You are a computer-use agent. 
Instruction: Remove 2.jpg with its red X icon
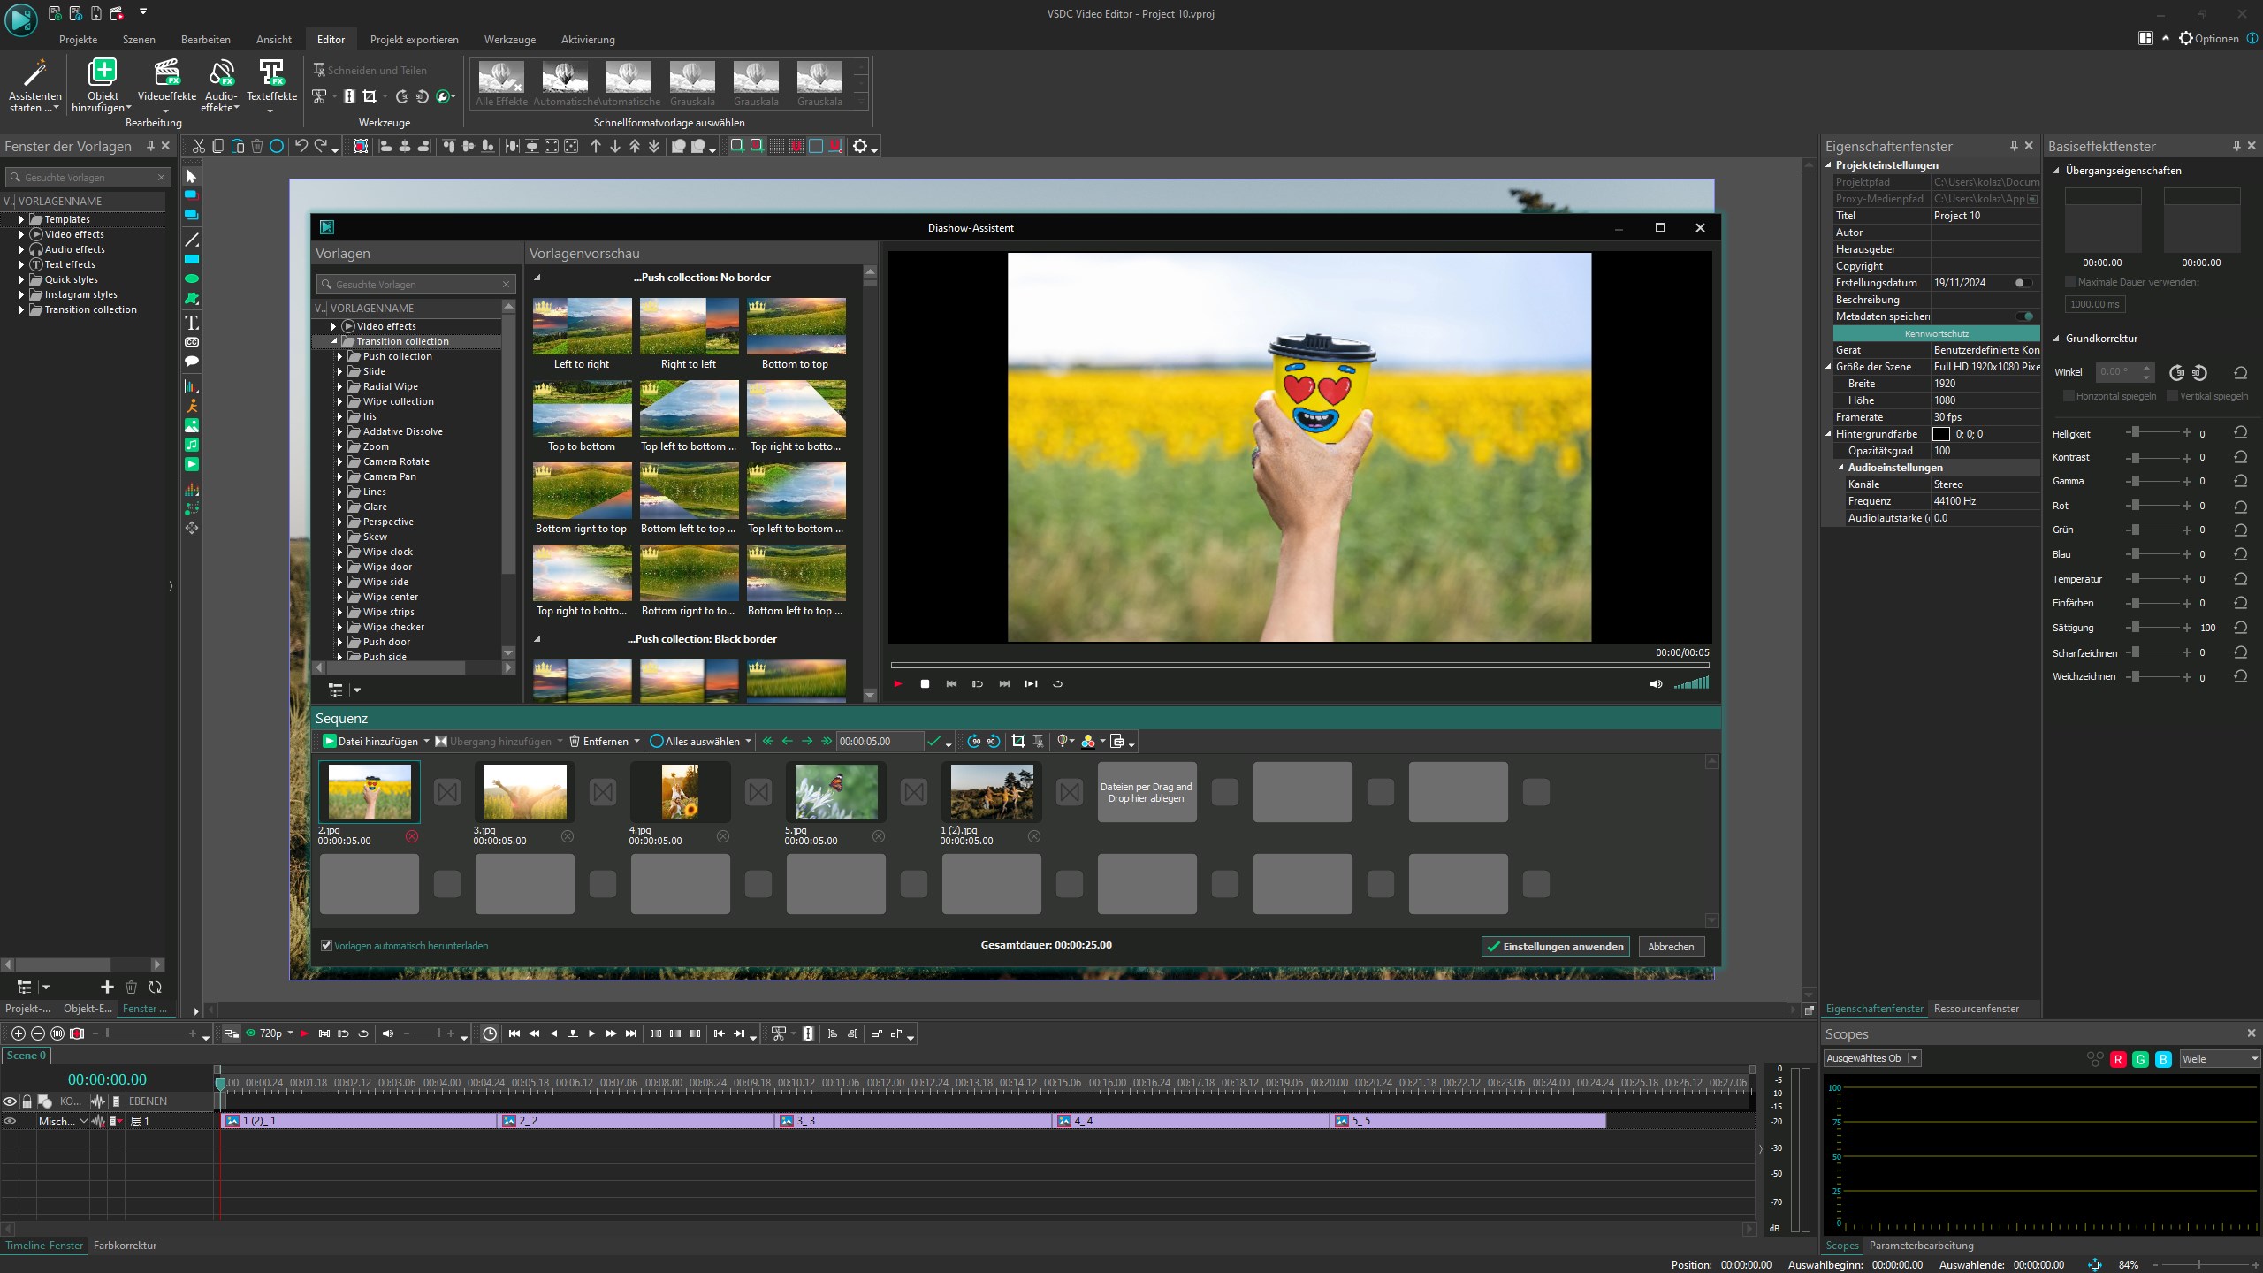412,836
